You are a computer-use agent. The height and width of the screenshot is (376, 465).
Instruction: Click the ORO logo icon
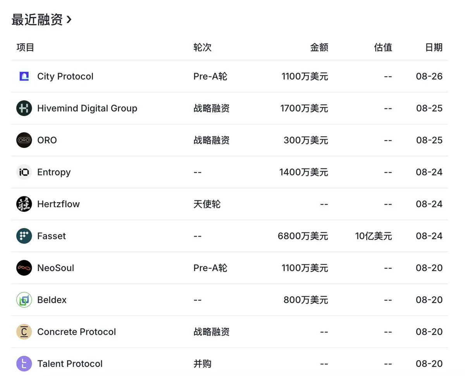[x=24, y=140]
